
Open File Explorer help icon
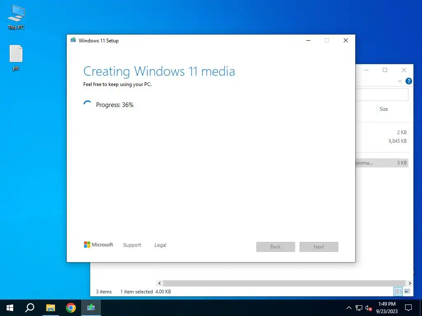coord(408,81)
